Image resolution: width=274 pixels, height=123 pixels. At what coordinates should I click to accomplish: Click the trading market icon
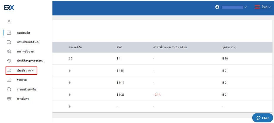9,51
